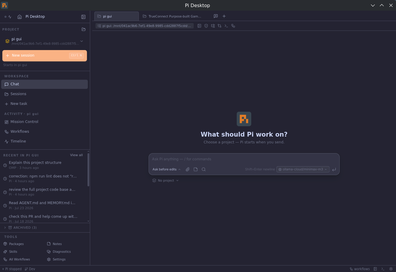This screenshot has height=272, width=396.
Task: Open 'Ask before edits' mode dropdown
Action: (166, 169)
